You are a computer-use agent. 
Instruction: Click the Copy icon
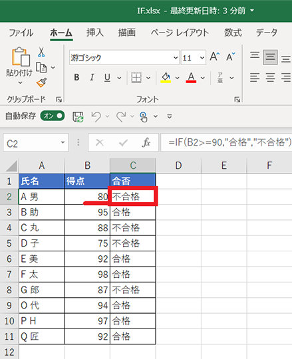click(x=41, y=67)
